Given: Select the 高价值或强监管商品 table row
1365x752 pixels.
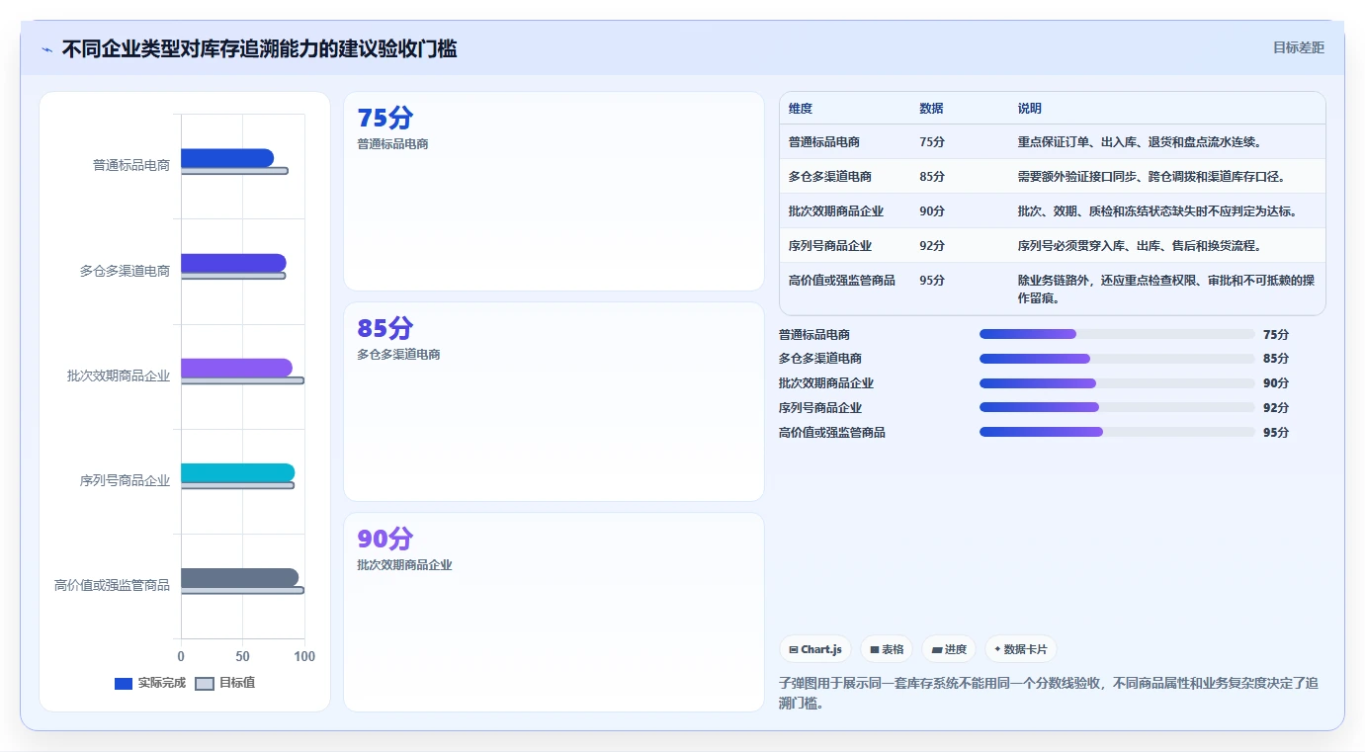Looking at the screenshot, I should pyautogui.click(x=1053, y=289).
